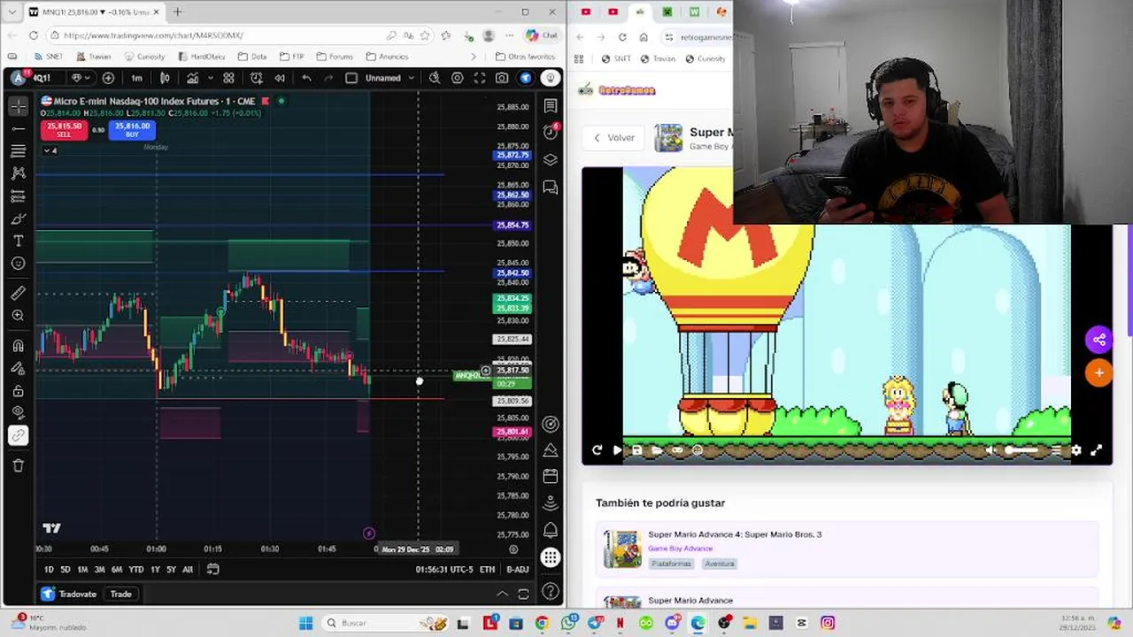Save game state with floppy icon
1133x637 pixels.
coord(637,450)
